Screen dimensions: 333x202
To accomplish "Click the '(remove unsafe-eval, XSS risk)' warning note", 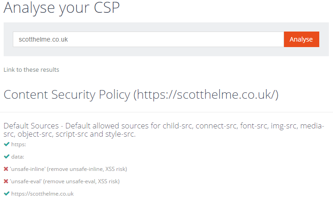I will click(x=82, y=181).
